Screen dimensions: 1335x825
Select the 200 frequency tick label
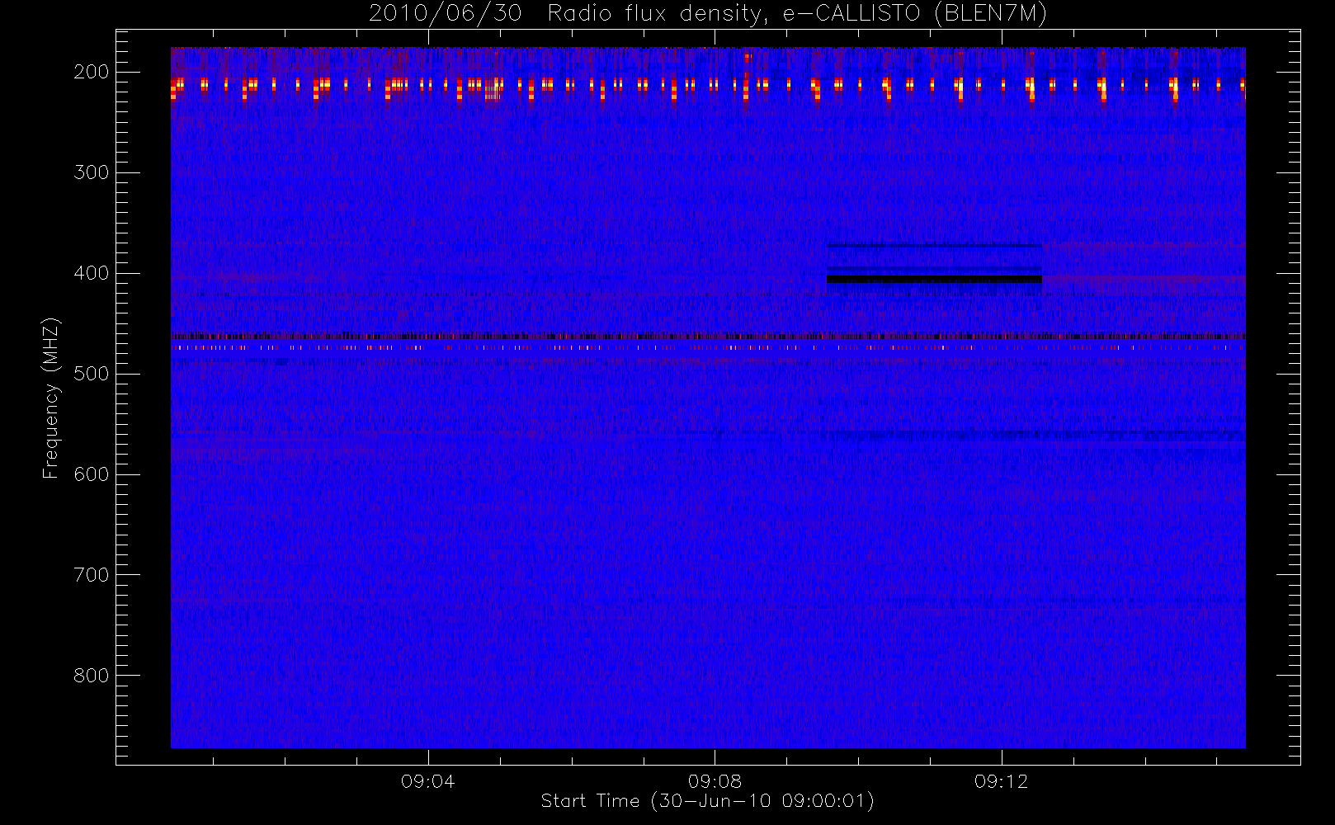(x=92, y=72)
